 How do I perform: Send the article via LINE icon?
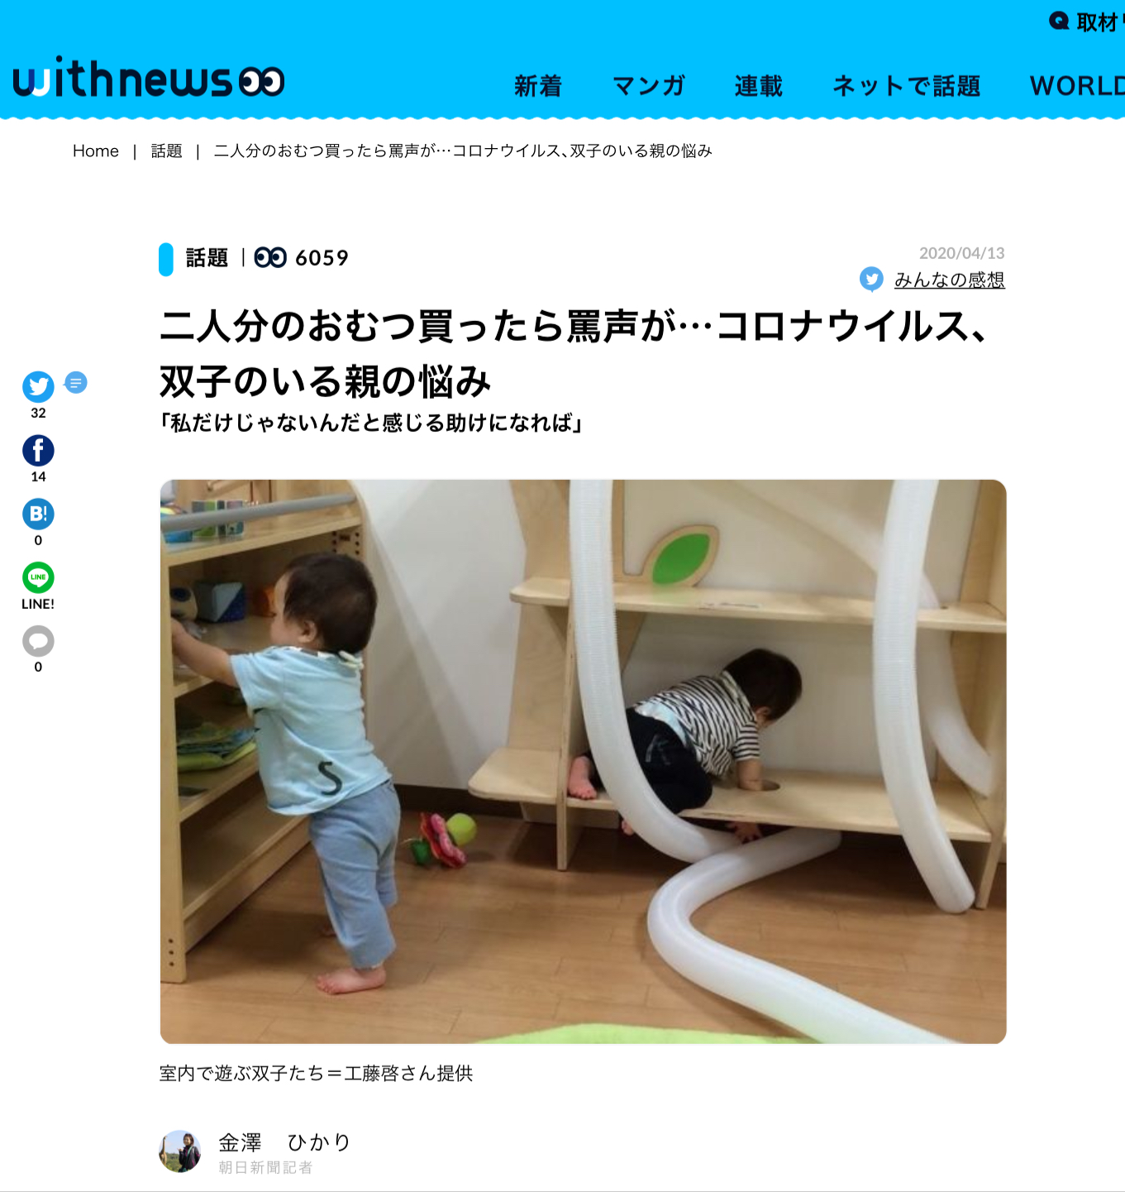point(38,577)
